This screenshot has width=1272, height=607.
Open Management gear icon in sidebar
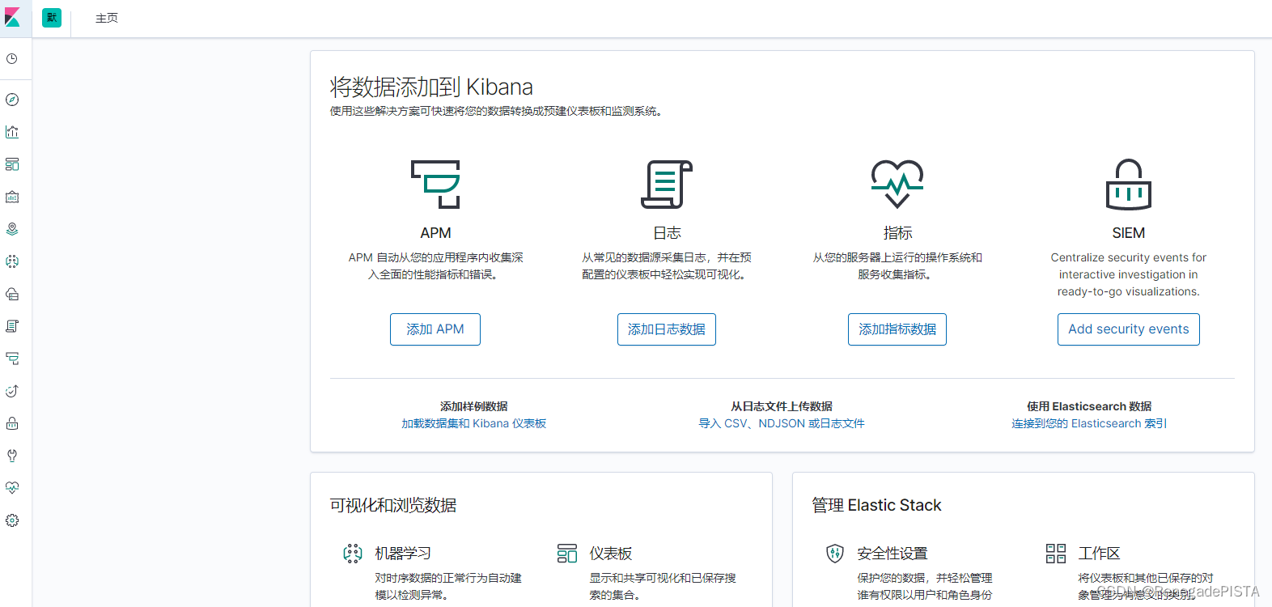point(12,520)
